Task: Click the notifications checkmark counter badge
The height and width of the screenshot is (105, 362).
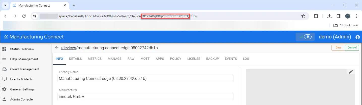Action: coord(305,37)
